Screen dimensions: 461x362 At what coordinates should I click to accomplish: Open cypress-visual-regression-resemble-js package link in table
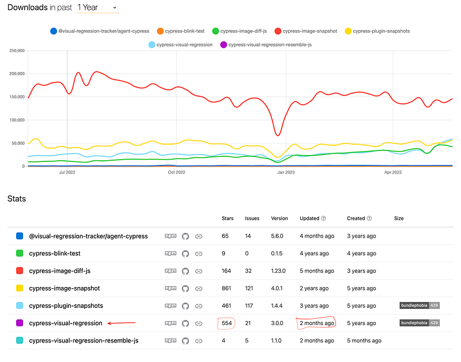84,341
